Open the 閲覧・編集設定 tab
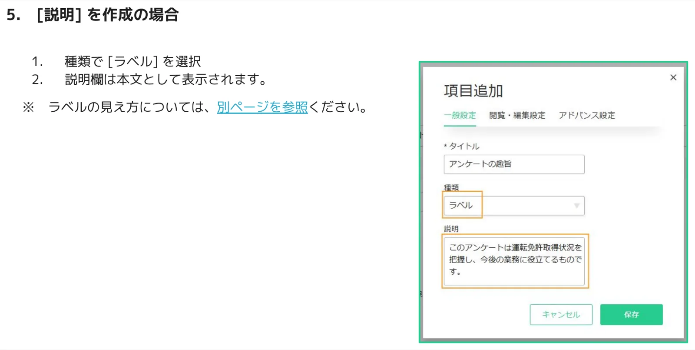The height and width of the screenshot is (350, 695). click(517, 116)
